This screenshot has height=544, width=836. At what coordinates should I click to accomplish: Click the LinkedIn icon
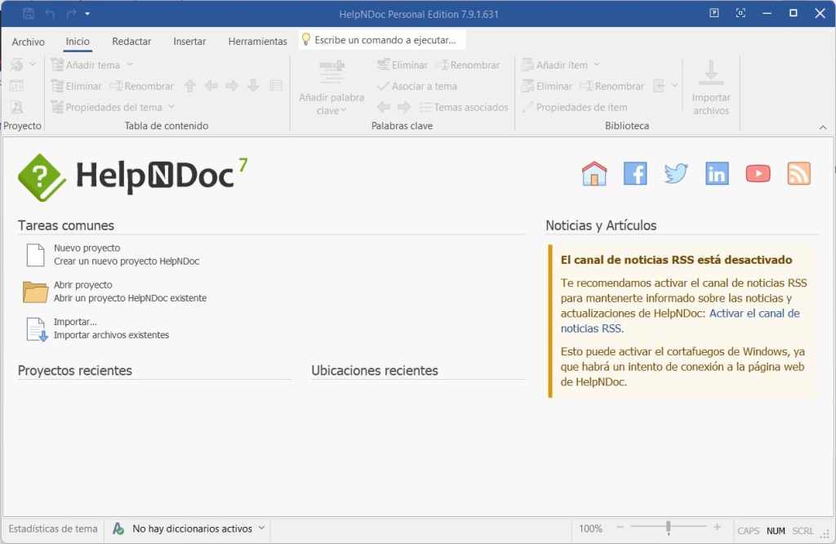717,173
